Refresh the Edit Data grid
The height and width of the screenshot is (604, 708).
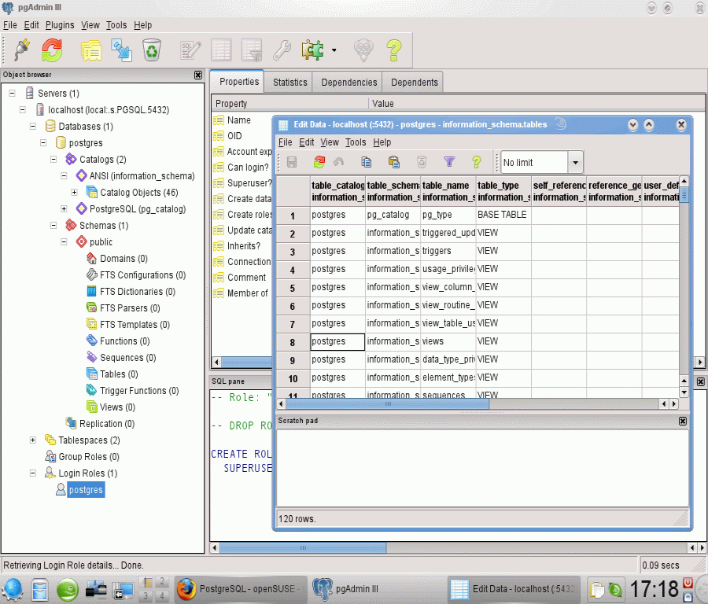point(319,162)
